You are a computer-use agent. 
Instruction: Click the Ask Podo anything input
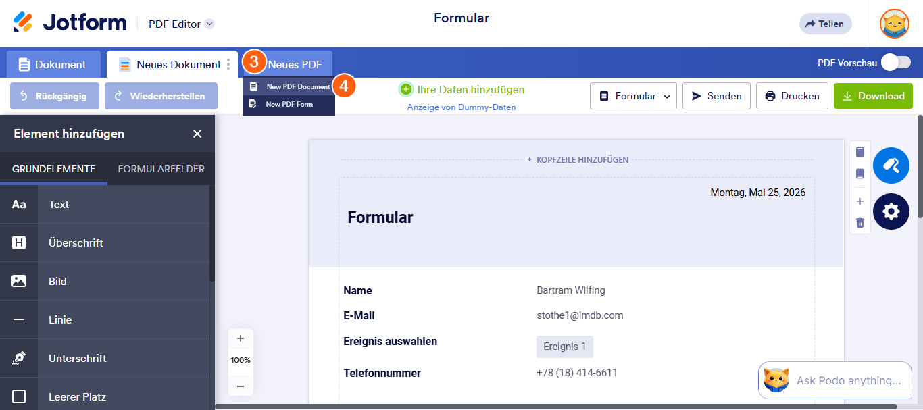(x=849, y=381)
